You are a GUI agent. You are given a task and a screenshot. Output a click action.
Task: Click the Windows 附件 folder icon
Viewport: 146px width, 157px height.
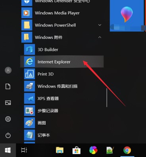point(27,37)
